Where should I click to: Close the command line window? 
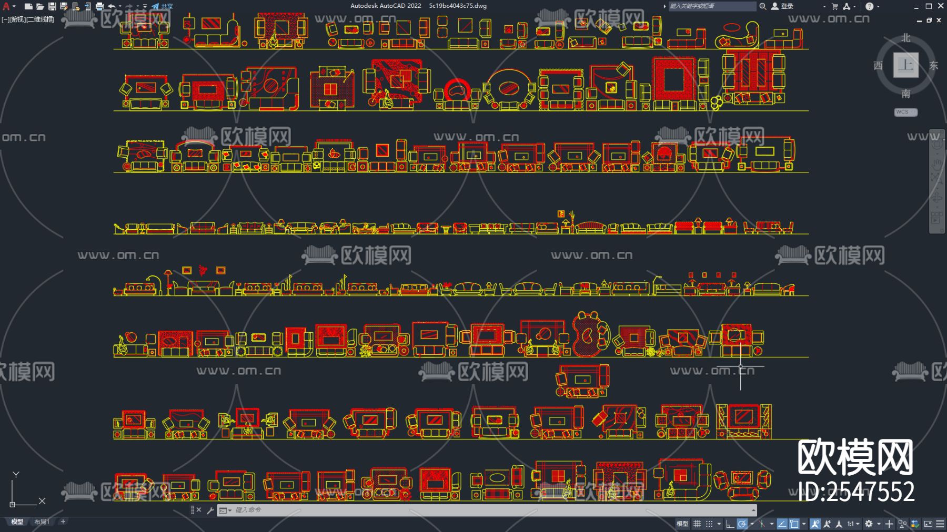coord(199,510)
